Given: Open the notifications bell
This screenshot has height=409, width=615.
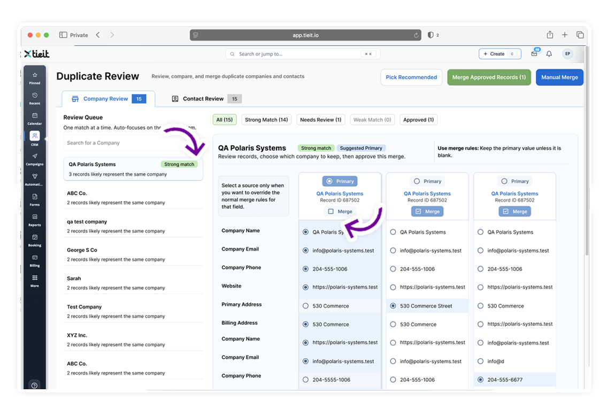Looking at the screenshot, I should (x=549, y=54).
